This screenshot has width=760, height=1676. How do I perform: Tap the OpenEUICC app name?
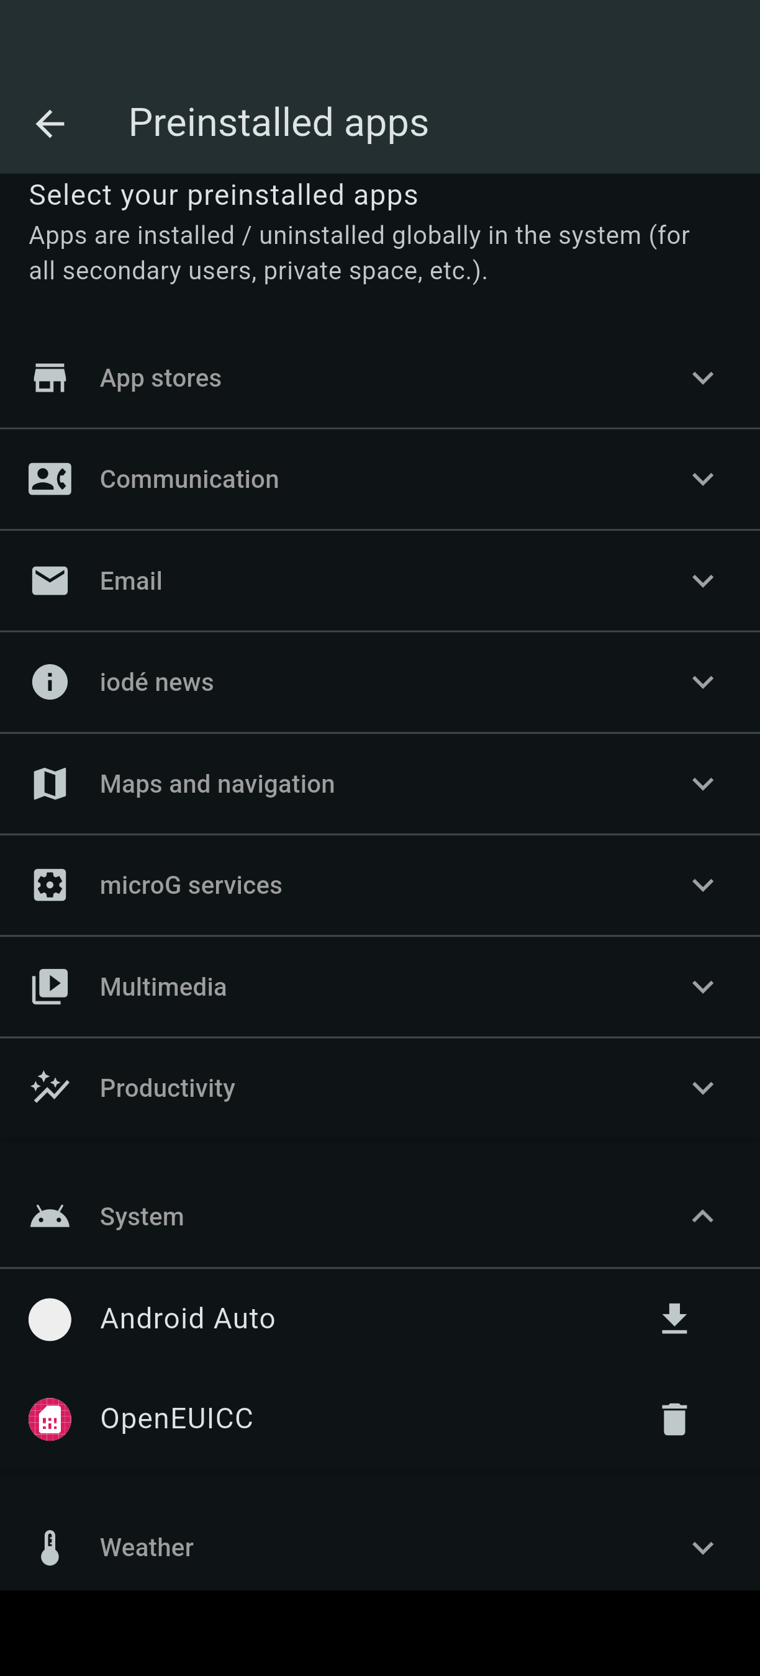click(x=176, y=1419)
